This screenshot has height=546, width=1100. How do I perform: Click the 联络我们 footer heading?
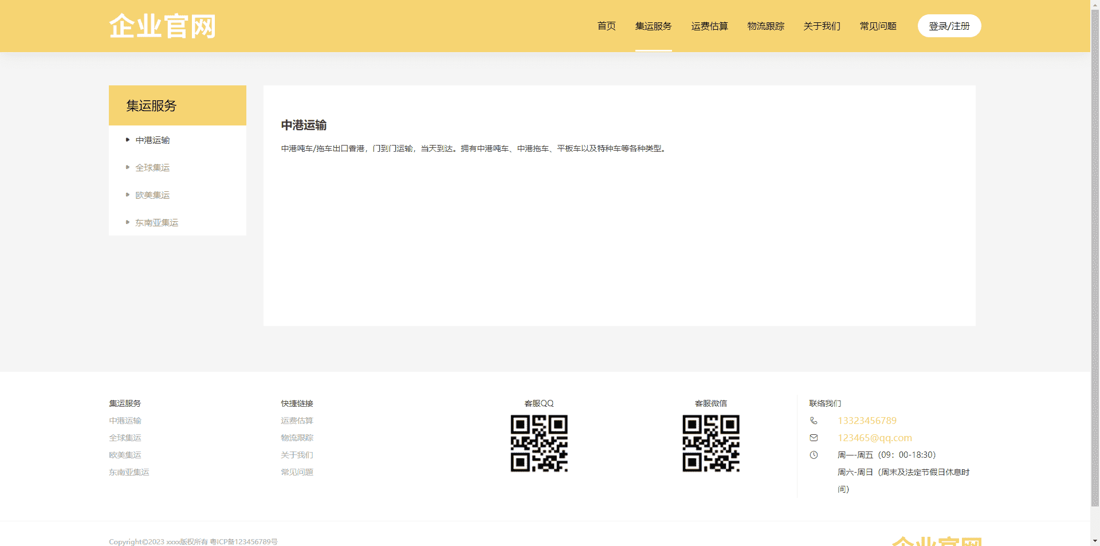point(825,403)
